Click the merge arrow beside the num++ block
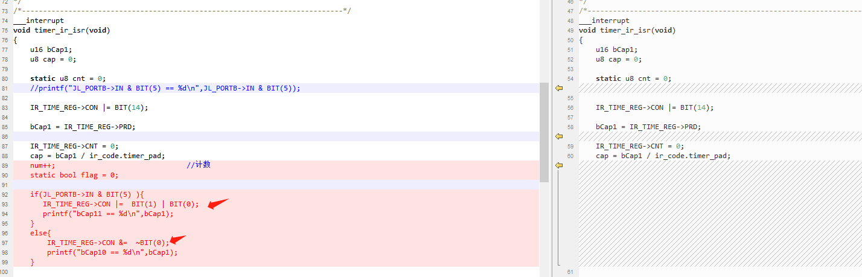 [x=559, y=165]
